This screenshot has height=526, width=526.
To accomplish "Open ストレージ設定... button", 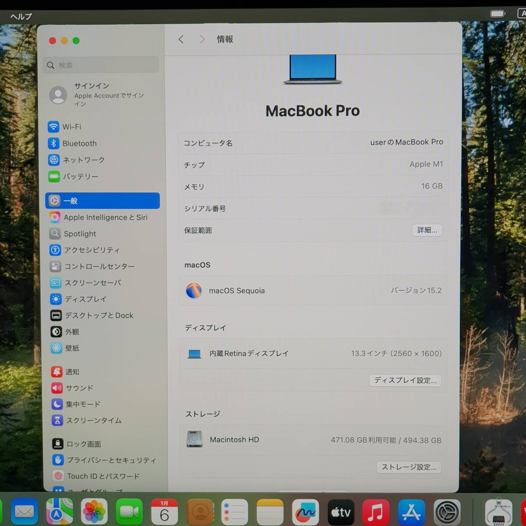I will [x=409, y=467].
